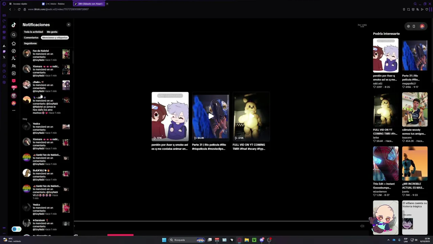Open Fan de Nabriel notification
433x244 pixels.
coord(46,55)
